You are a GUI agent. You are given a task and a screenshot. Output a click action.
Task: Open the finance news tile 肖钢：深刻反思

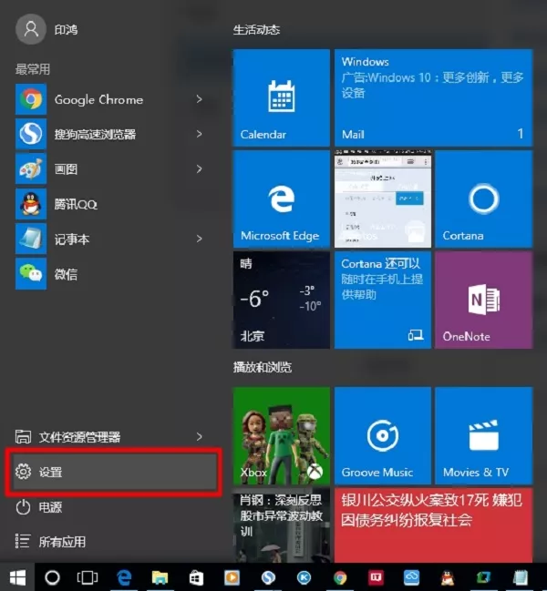[x=282, y=525]
